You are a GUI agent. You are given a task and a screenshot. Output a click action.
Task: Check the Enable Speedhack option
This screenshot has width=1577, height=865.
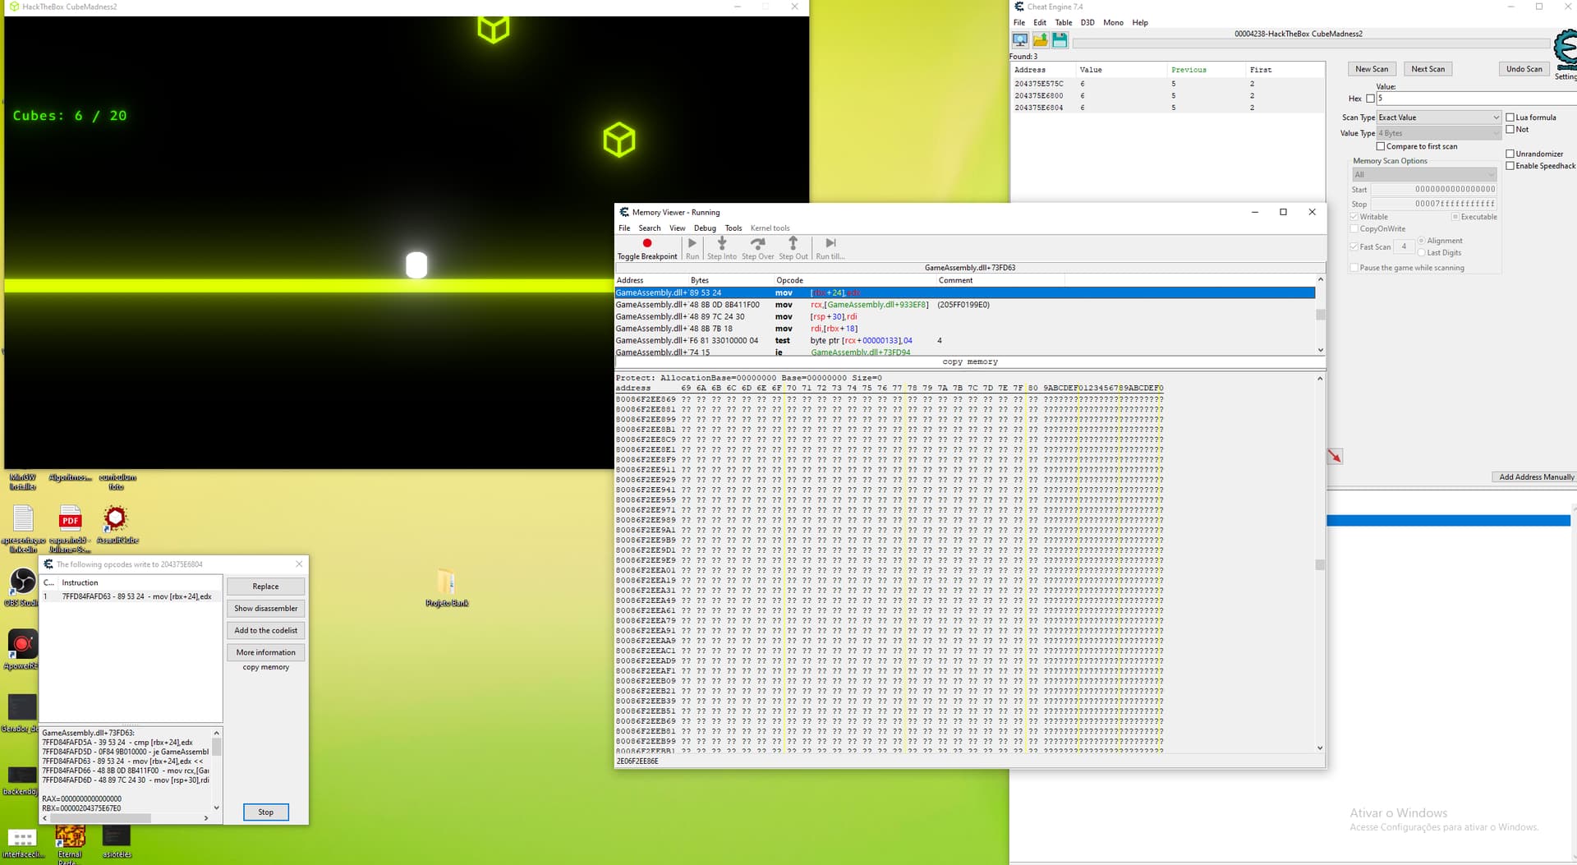tap(1510, 166)
